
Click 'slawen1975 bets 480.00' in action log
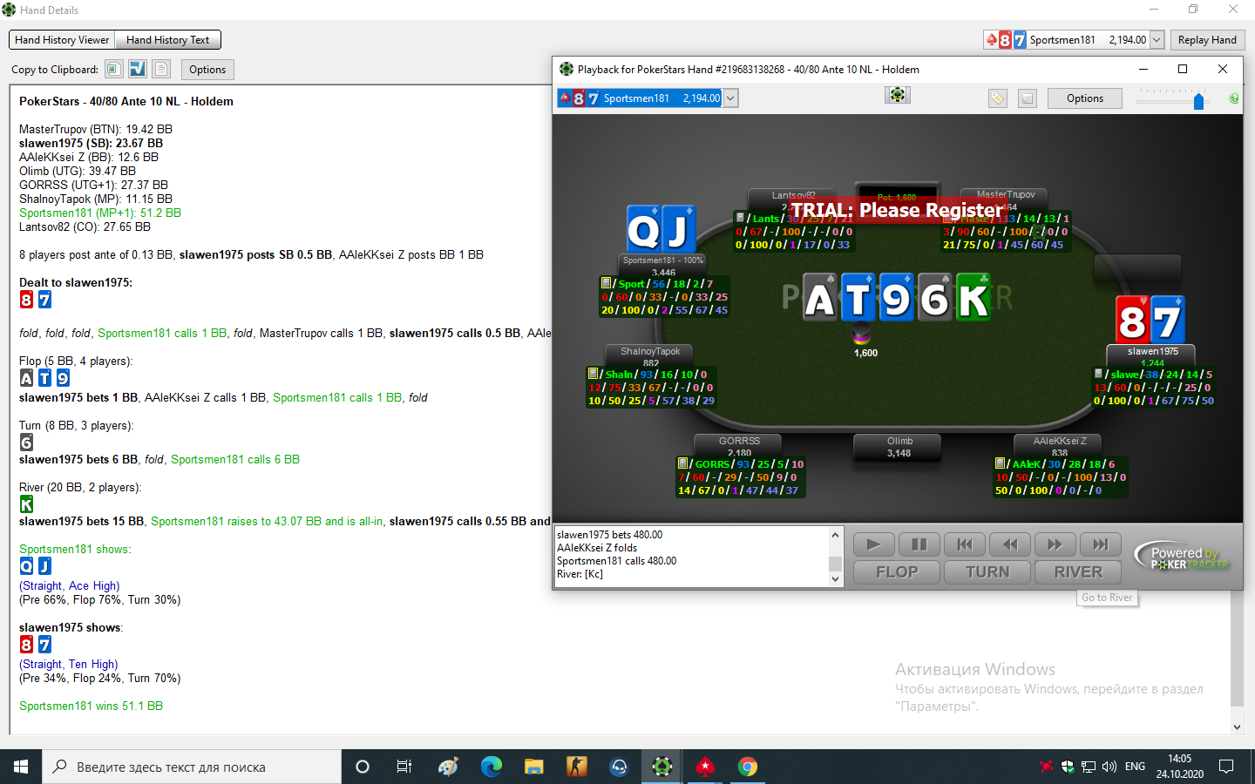pyautogui.click(x=609, y=535)
